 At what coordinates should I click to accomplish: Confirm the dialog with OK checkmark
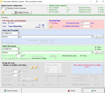[94, 91]
